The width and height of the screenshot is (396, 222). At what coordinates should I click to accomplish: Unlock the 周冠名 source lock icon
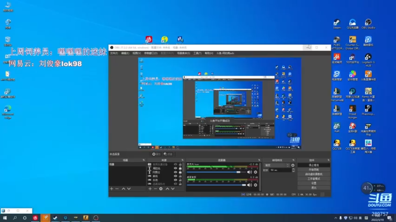[180, 168]
